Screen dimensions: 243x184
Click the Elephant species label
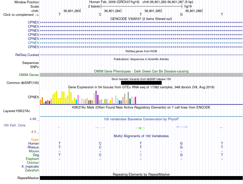[32, 159]
